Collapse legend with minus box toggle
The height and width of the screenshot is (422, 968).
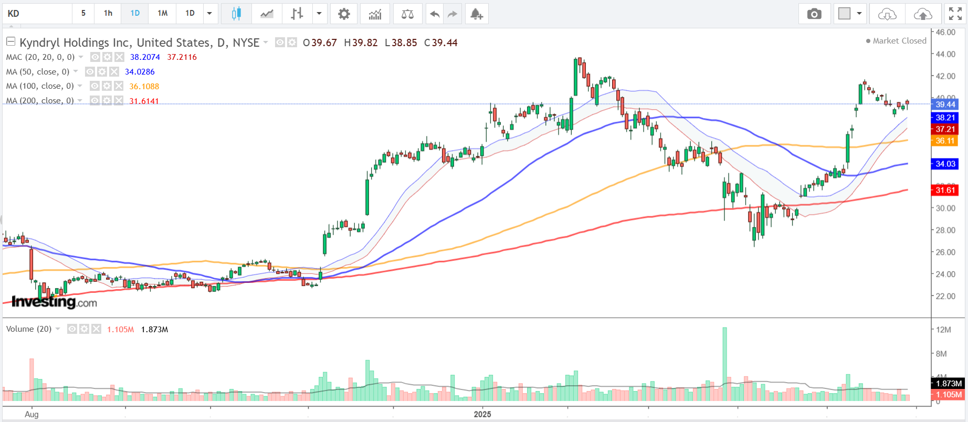[x=10, y=41]
